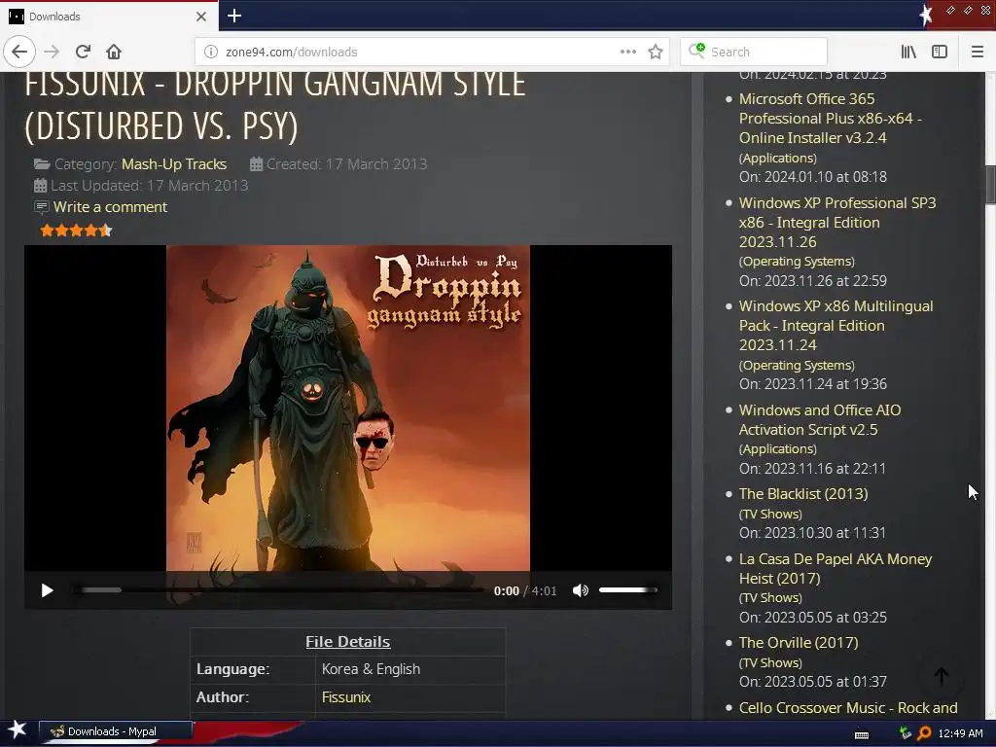Image resolution: width=996 pixels, height=747 pixels.
Task: Click the Created 17 March 2013 date
Action: pos(346,163)
